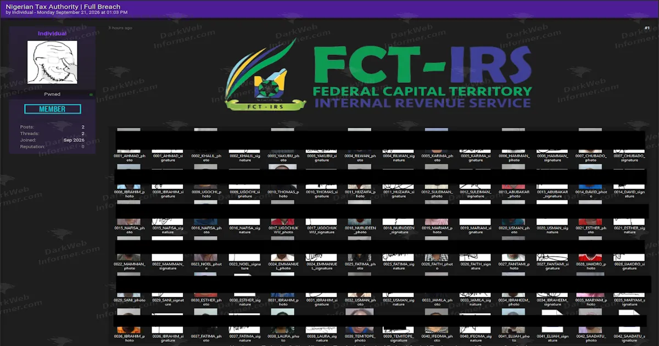Screen dimensions: 659x346
Task: Select the 0041_ELIJAH_signature label
Action: point(552,338)
